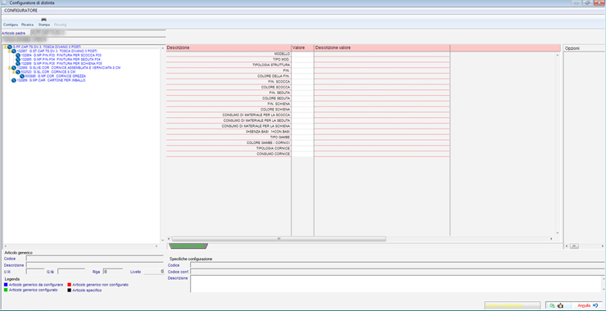Image resolution: width=606 pixels, height=311 pixels.
Task: Click the TIPO GAMBE Valore cell
Action: click(x=302, y=137)
